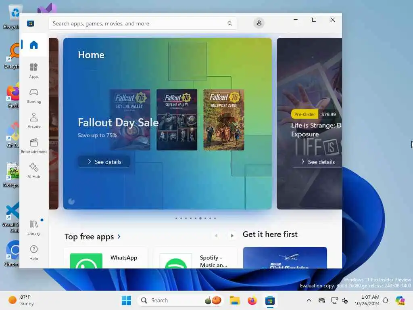
Task: Pause carousel using spinner icon on banner
Action: pos(71,201)
